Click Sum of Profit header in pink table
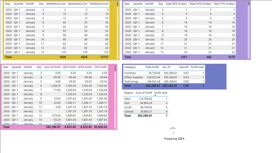Image resolution: width=272 pixels, height=153 pixels. click(52, 67)
